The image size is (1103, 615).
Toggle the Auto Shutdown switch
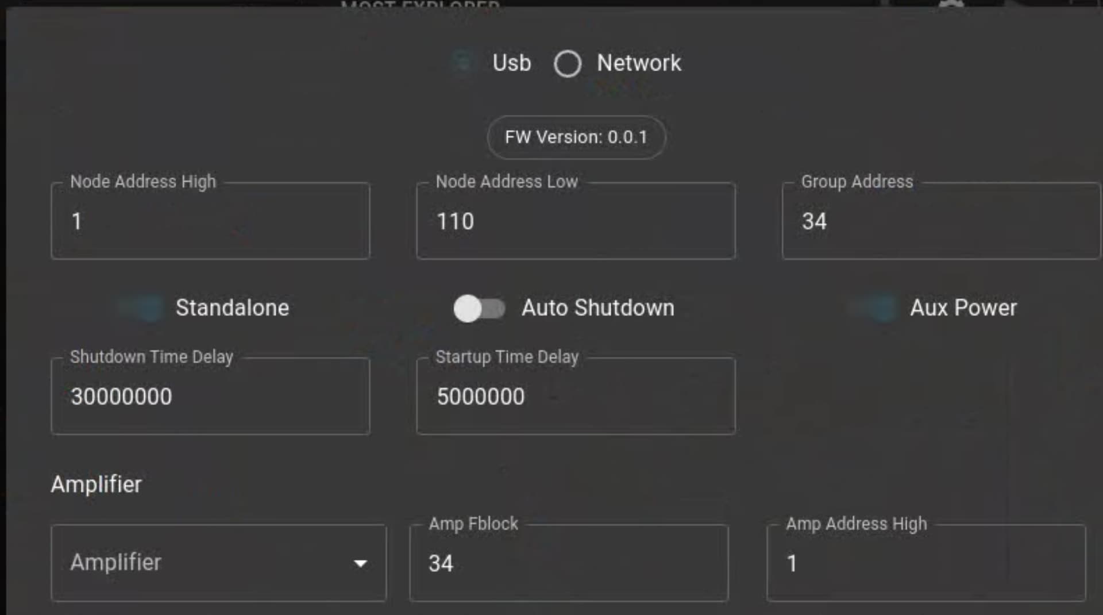point(479,309)
